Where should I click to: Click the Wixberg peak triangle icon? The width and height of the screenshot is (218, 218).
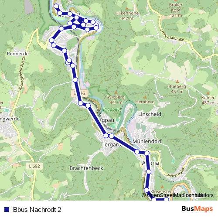coord(116,92)
